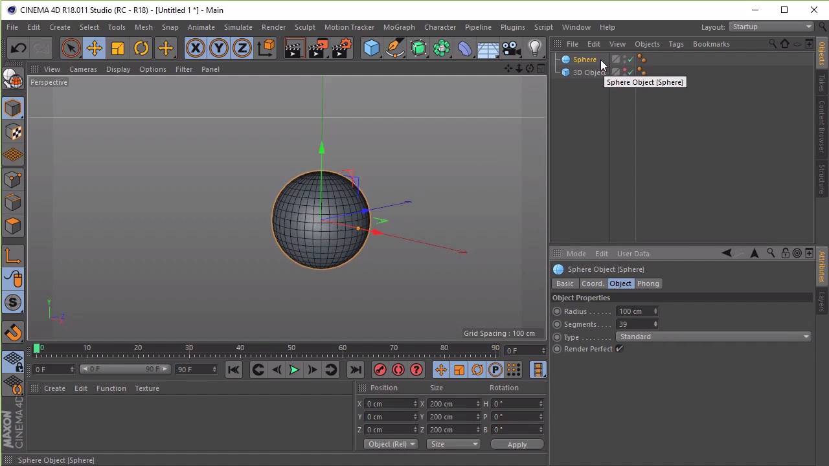
Task: Render to Picture Viewer
Action: 317,48
